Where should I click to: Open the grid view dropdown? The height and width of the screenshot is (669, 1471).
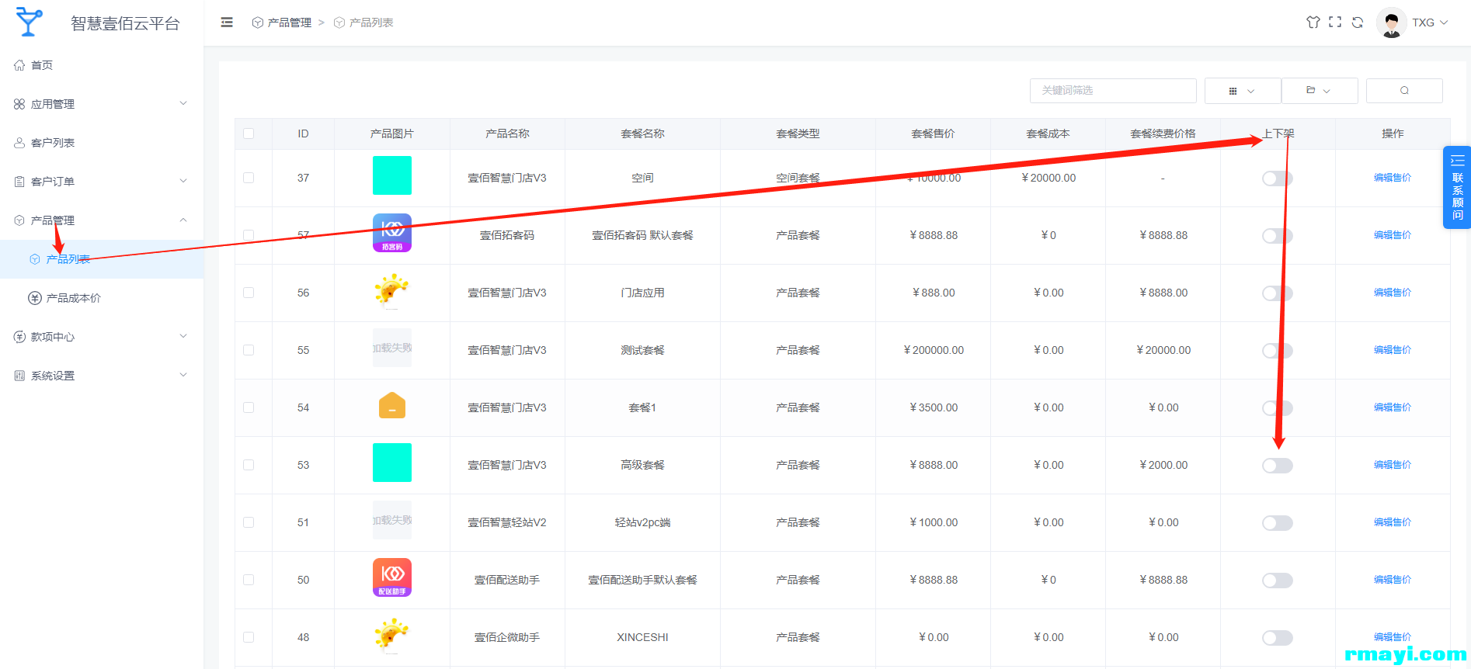1243,91
